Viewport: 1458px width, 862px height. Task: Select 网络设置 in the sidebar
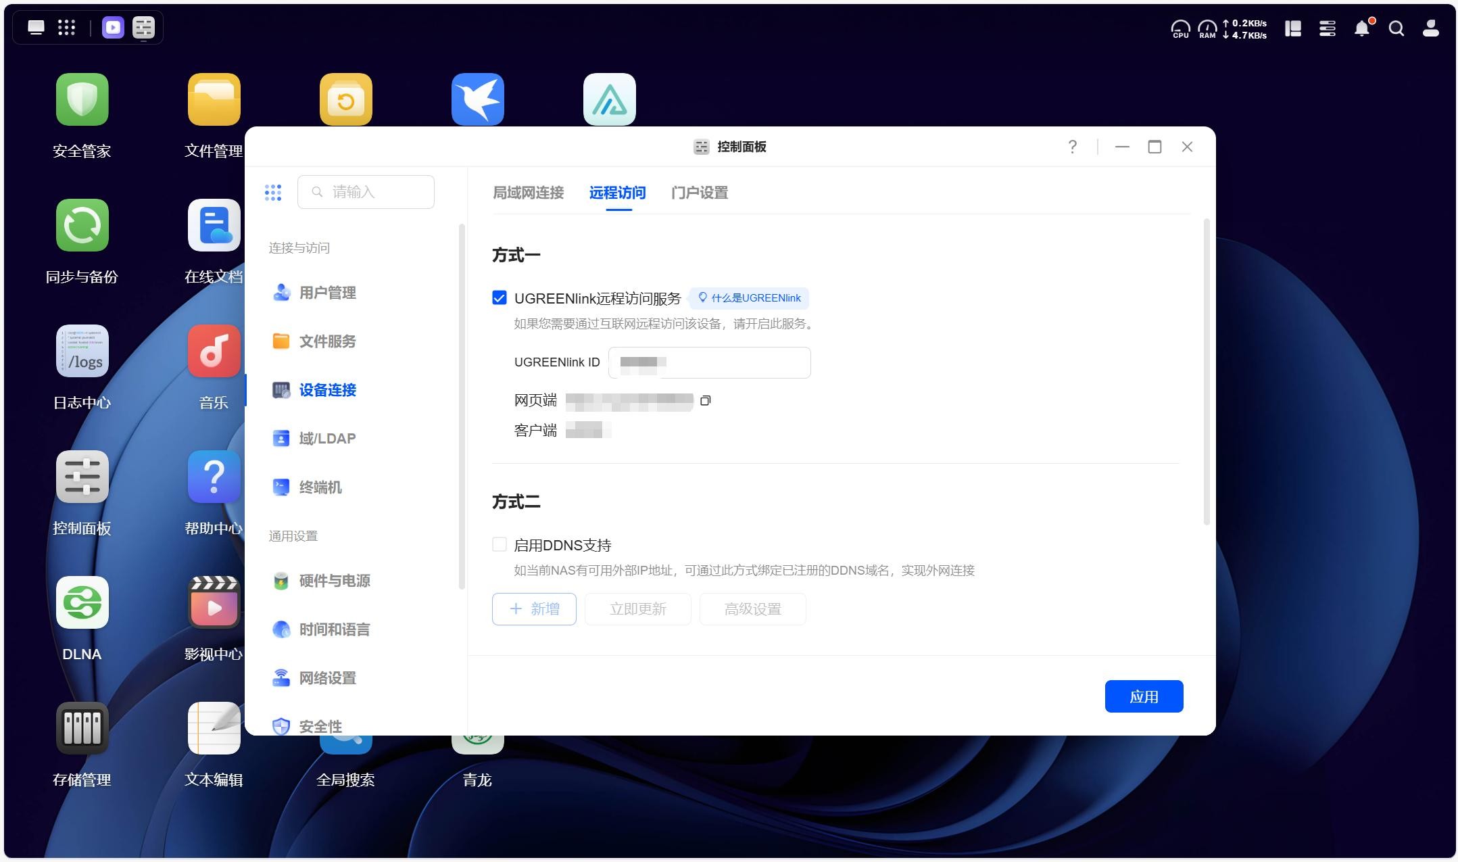click(x=327, y=678)
